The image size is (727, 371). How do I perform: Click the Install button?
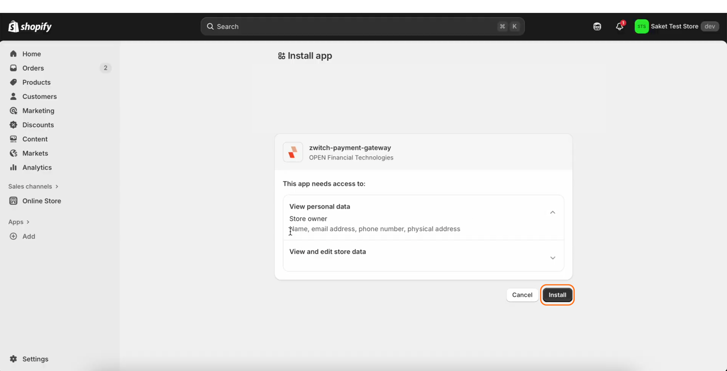(557, 295)
